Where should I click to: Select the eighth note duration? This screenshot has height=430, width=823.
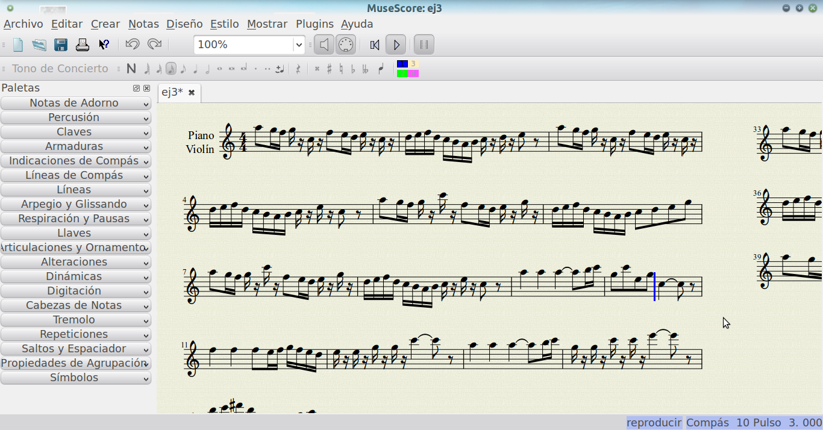(x=183, y=69)
